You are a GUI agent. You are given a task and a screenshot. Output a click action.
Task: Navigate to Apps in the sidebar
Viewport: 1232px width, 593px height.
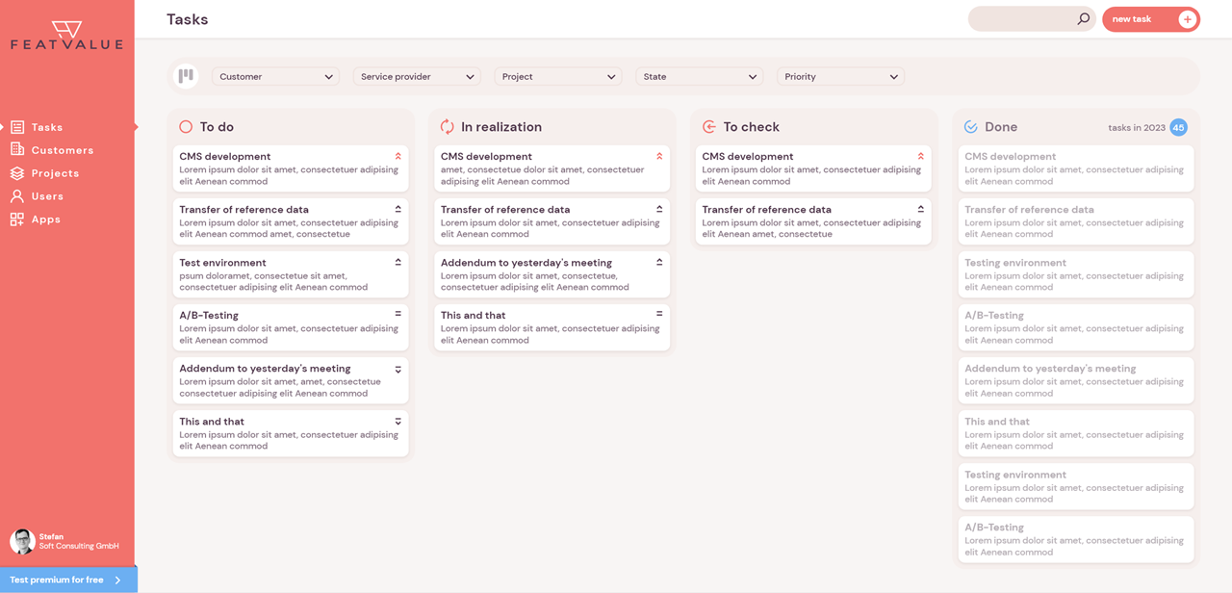pyautogui.click(x=45, y=219)
